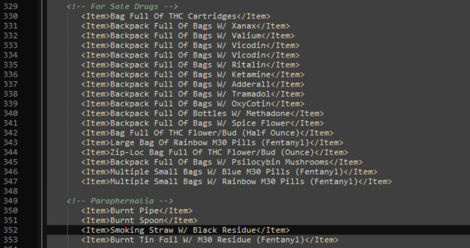Click the Large Bag Of Rainbow M30 line
This screenshot has width=470, height=248.
[212, 143]
